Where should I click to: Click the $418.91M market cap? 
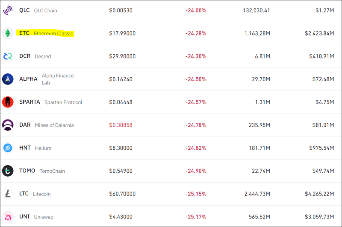click(322, 56)
